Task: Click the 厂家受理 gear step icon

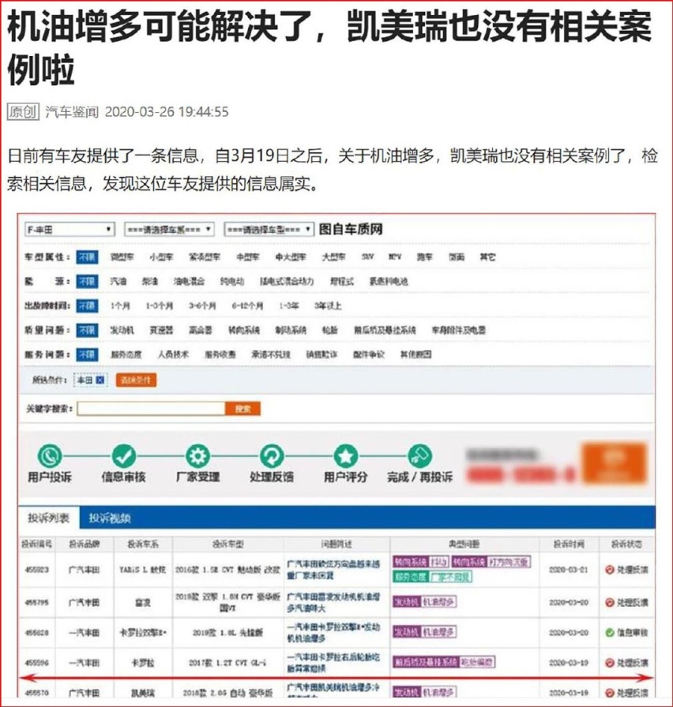Action: (x=197, y=456)
